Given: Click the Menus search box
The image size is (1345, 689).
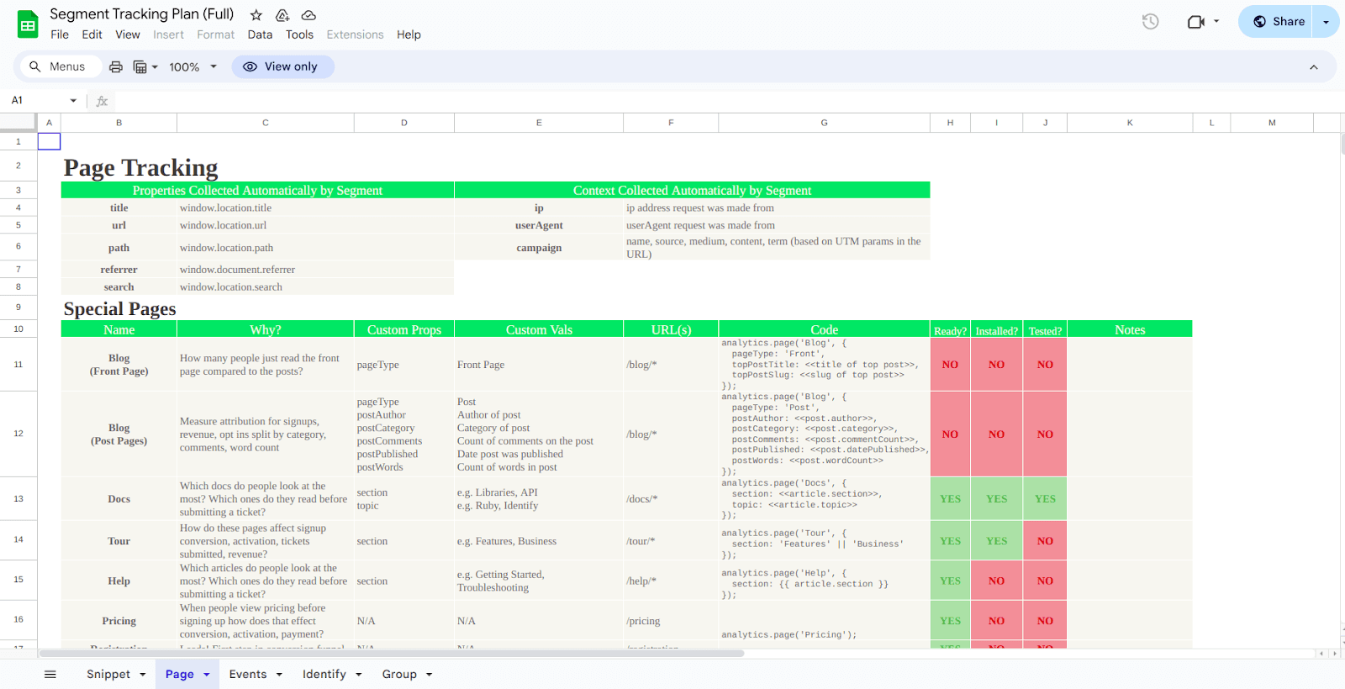Looking at the screenshot, I should click(59, 66).
